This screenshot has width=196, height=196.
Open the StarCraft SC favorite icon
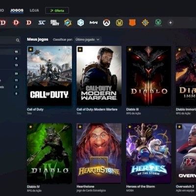42,23
